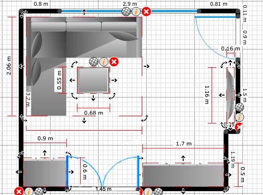
Task: Open coffee table info icon
Action: [x=104, y=61]
